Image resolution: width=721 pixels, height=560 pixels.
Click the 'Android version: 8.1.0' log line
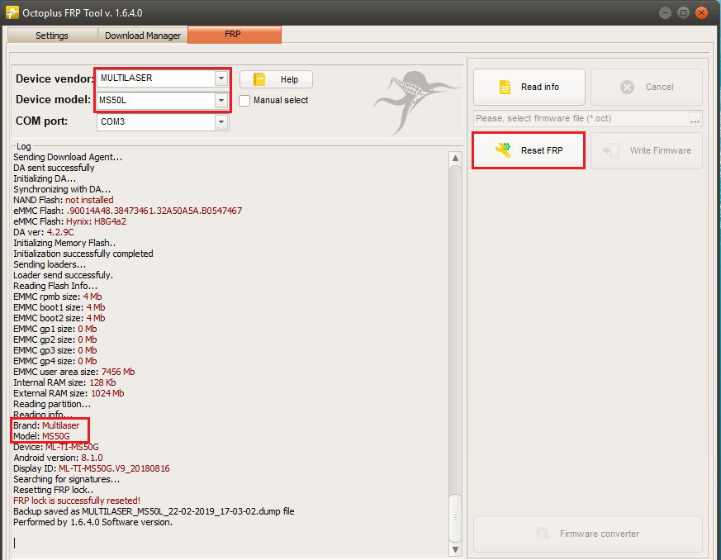pyautogui.click(x=58, y=458)
